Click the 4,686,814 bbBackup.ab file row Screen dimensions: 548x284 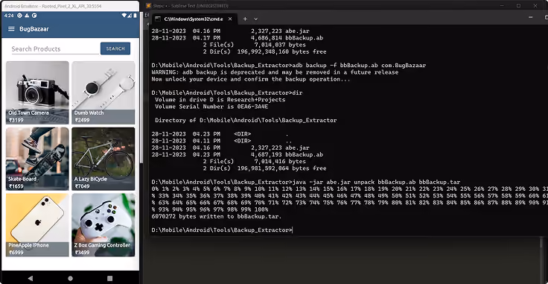point(238,38)
